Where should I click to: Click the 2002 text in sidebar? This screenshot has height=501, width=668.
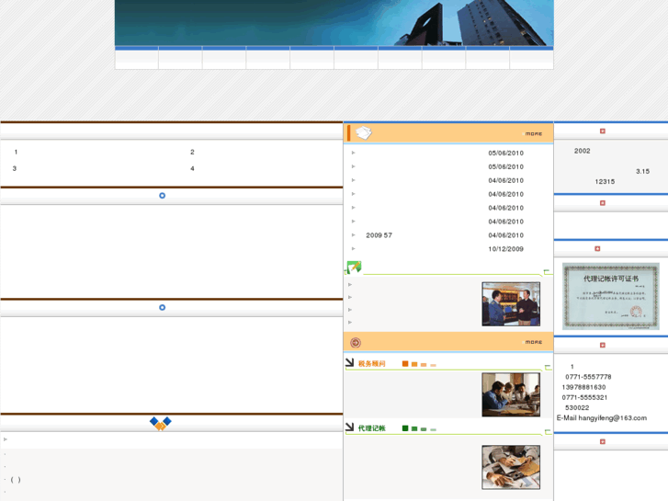pyautogui.click(x=582, y=151)
